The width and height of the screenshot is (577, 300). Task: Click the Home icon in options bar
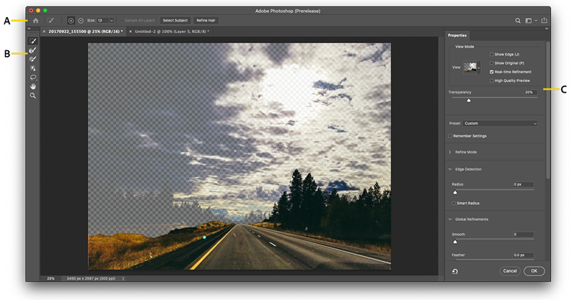(35, 21)
